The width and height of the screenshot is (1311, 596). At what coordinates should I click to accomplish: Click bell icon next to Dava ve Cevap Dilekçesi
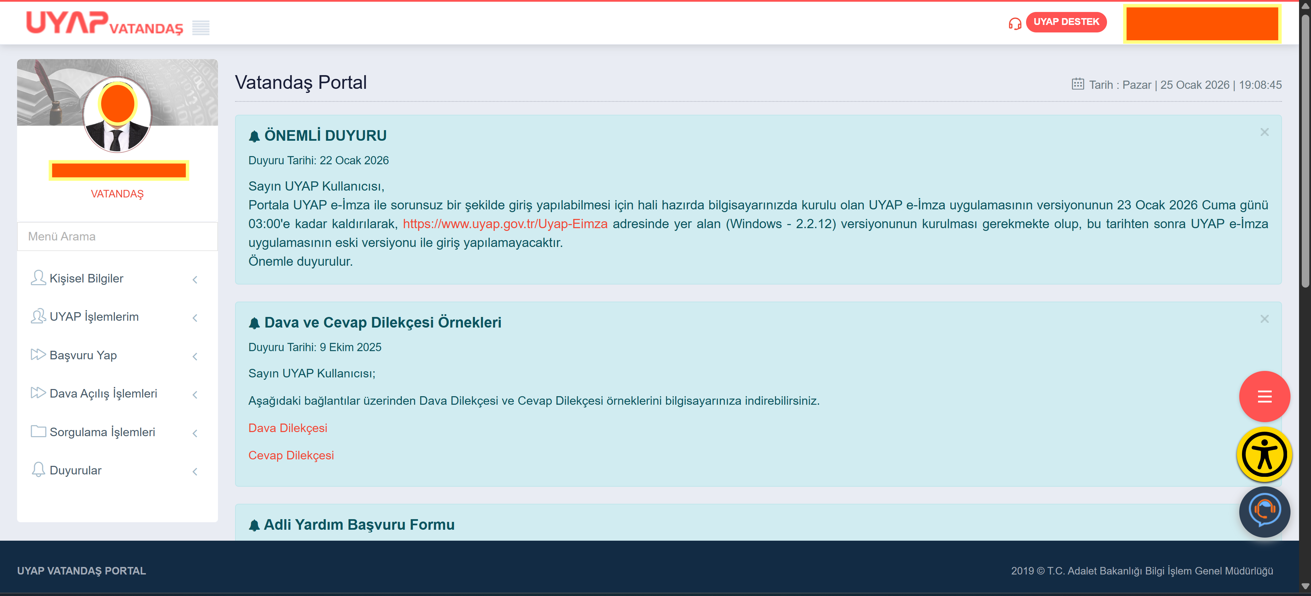click(255, 323)
